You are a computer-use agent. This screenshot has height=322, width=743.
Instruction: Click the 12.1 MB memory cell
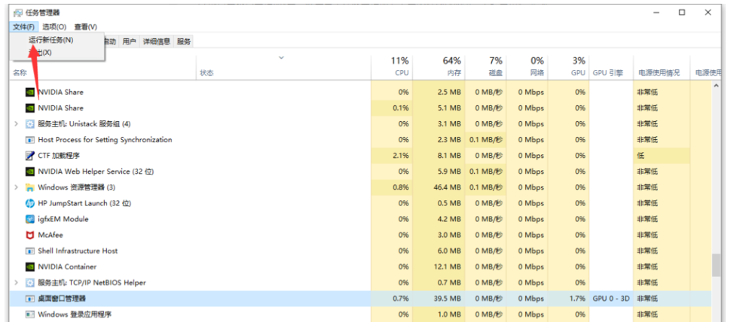(x=439, y=266)
